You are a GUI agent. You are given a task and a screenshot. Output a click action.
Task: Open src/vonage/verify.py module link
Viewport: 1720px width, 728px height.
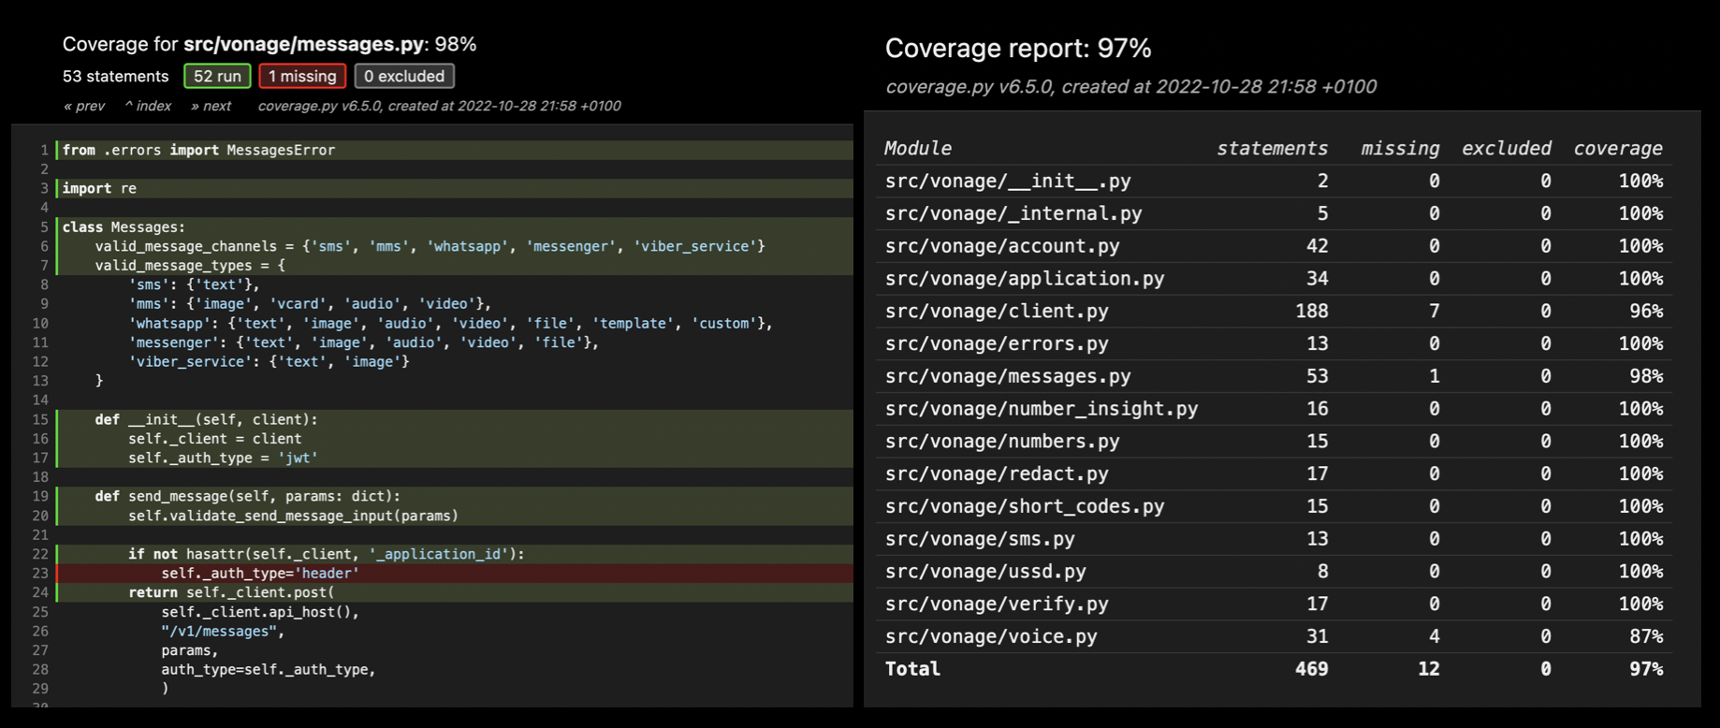(x=997, y=604)
